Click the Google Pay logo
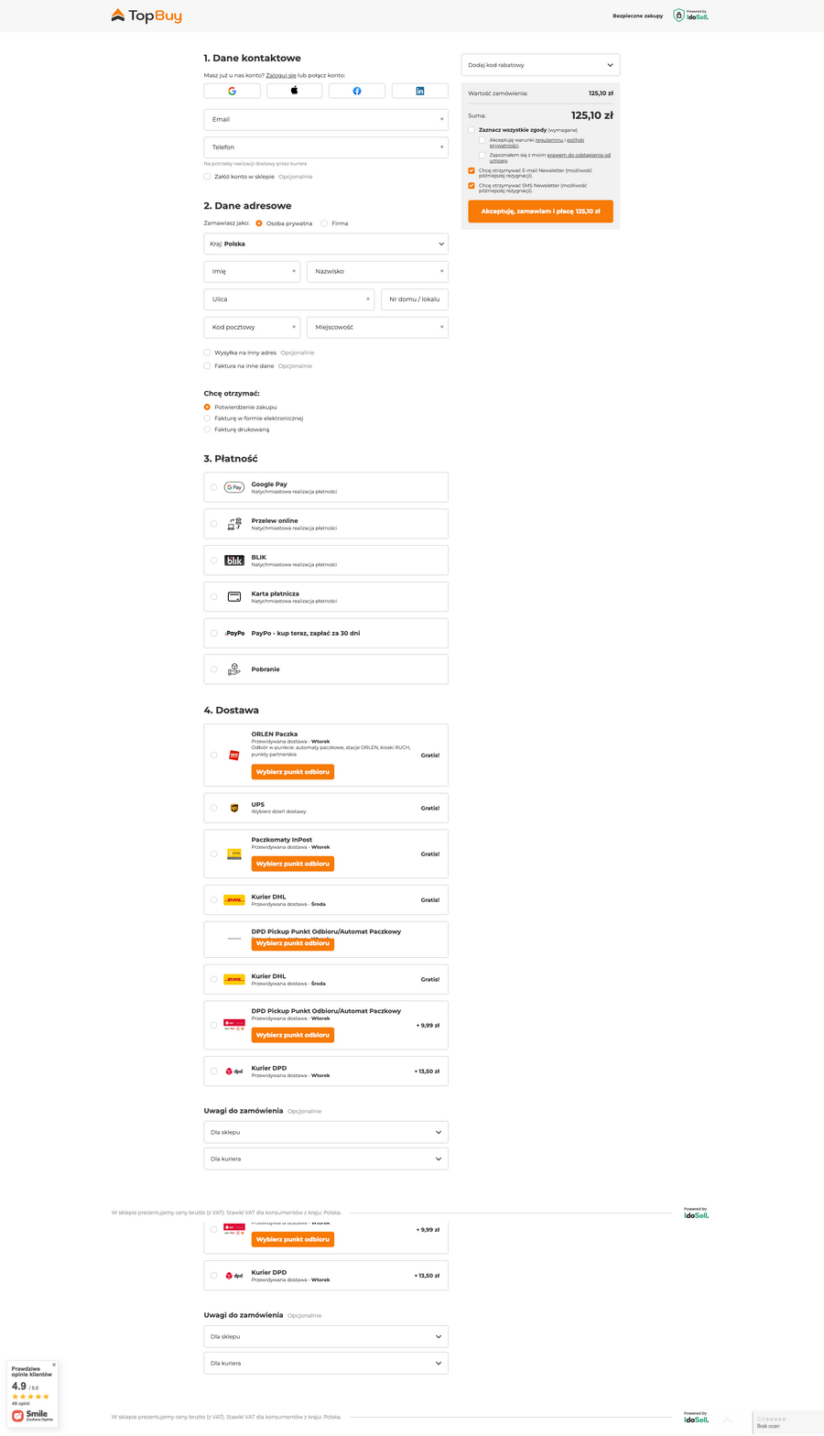 (234, 487)
